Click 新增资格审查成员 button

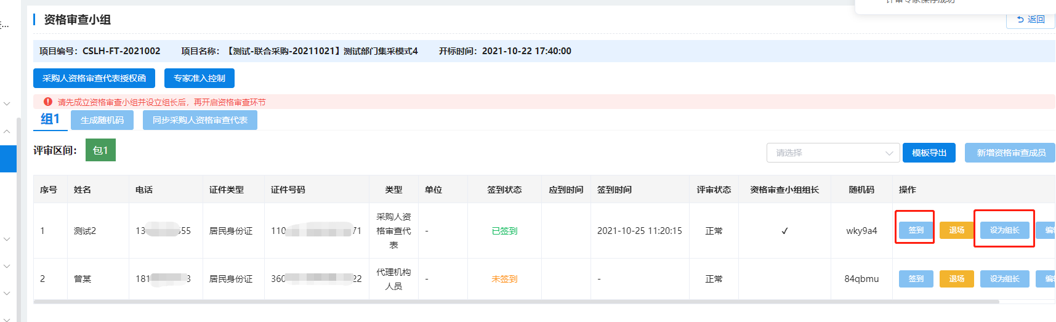pos(1010,153)
